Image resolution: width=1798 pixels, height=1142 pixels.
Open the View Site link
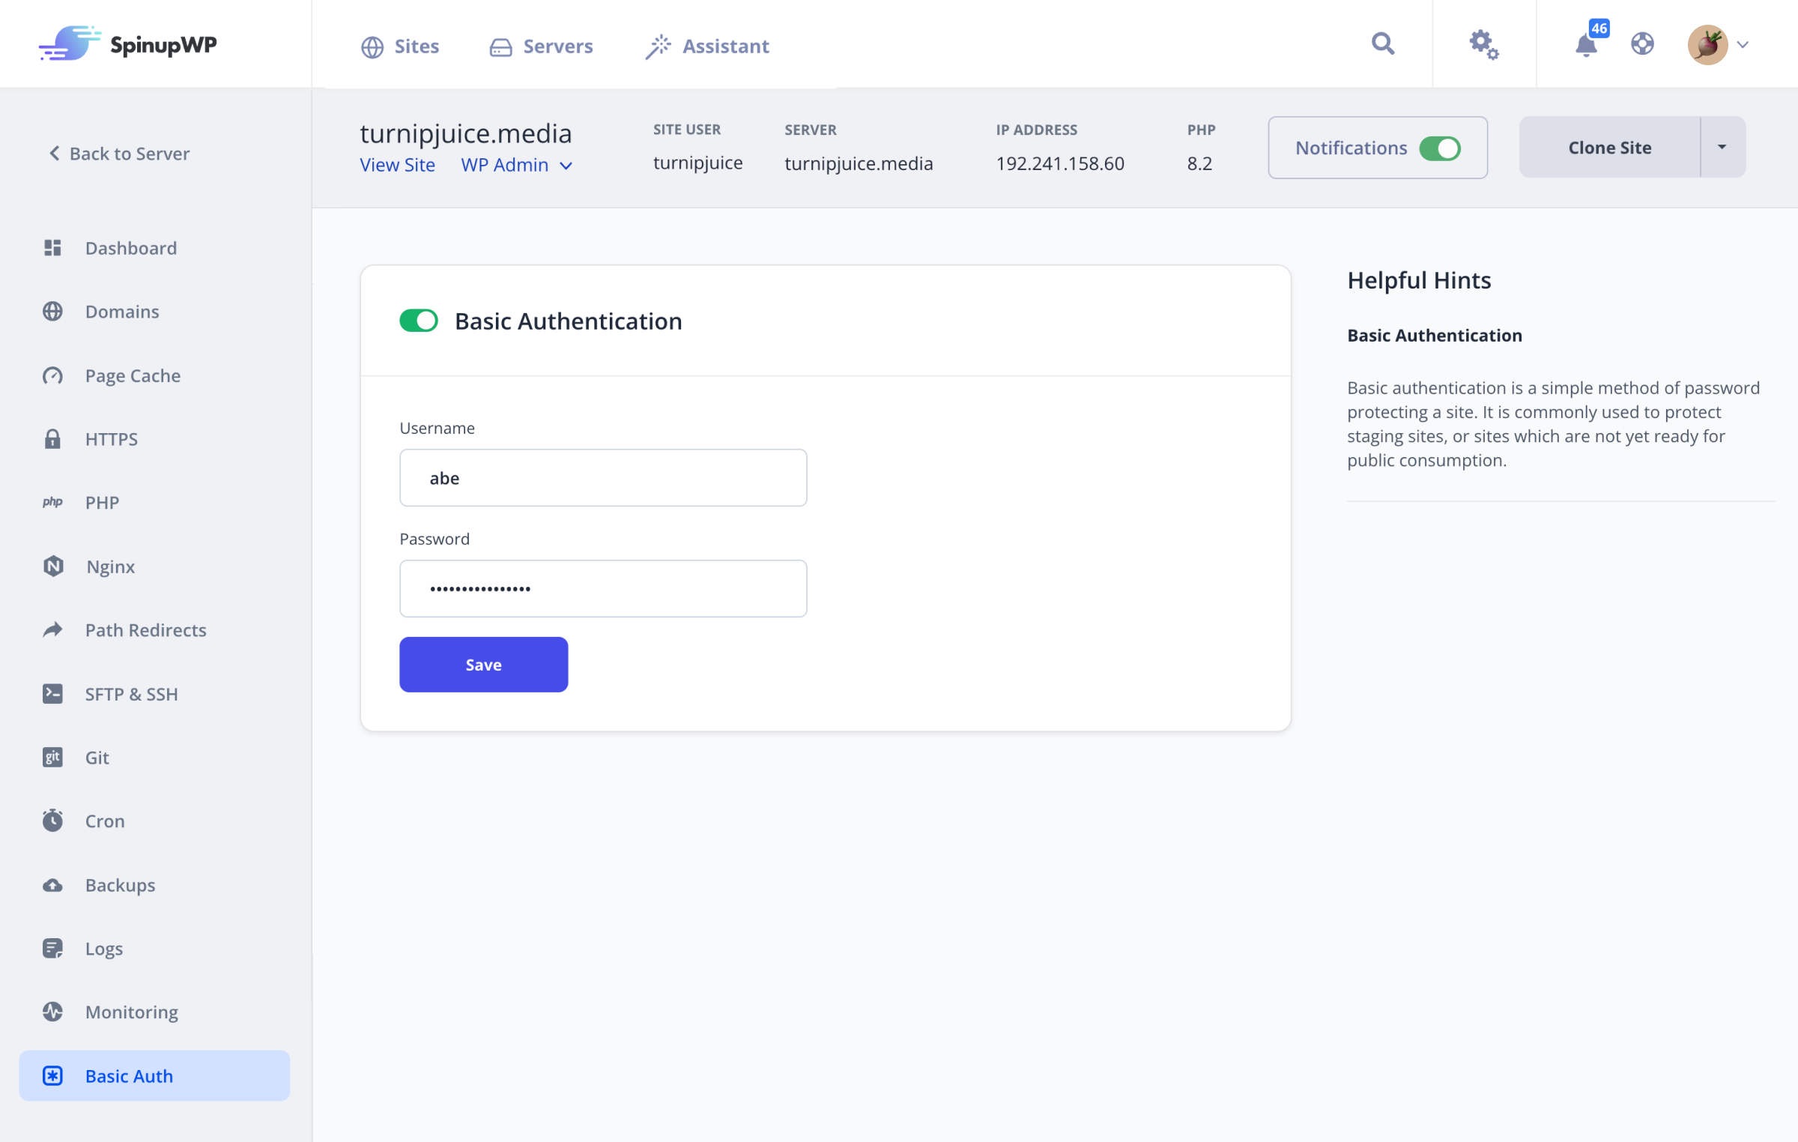398,165
